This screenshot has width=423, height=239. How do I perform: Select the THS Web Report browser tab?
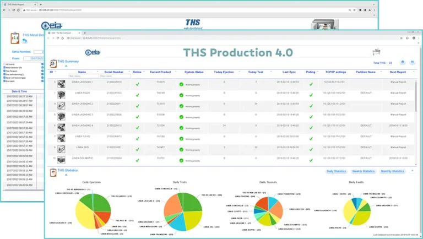[x=19, y=4]
